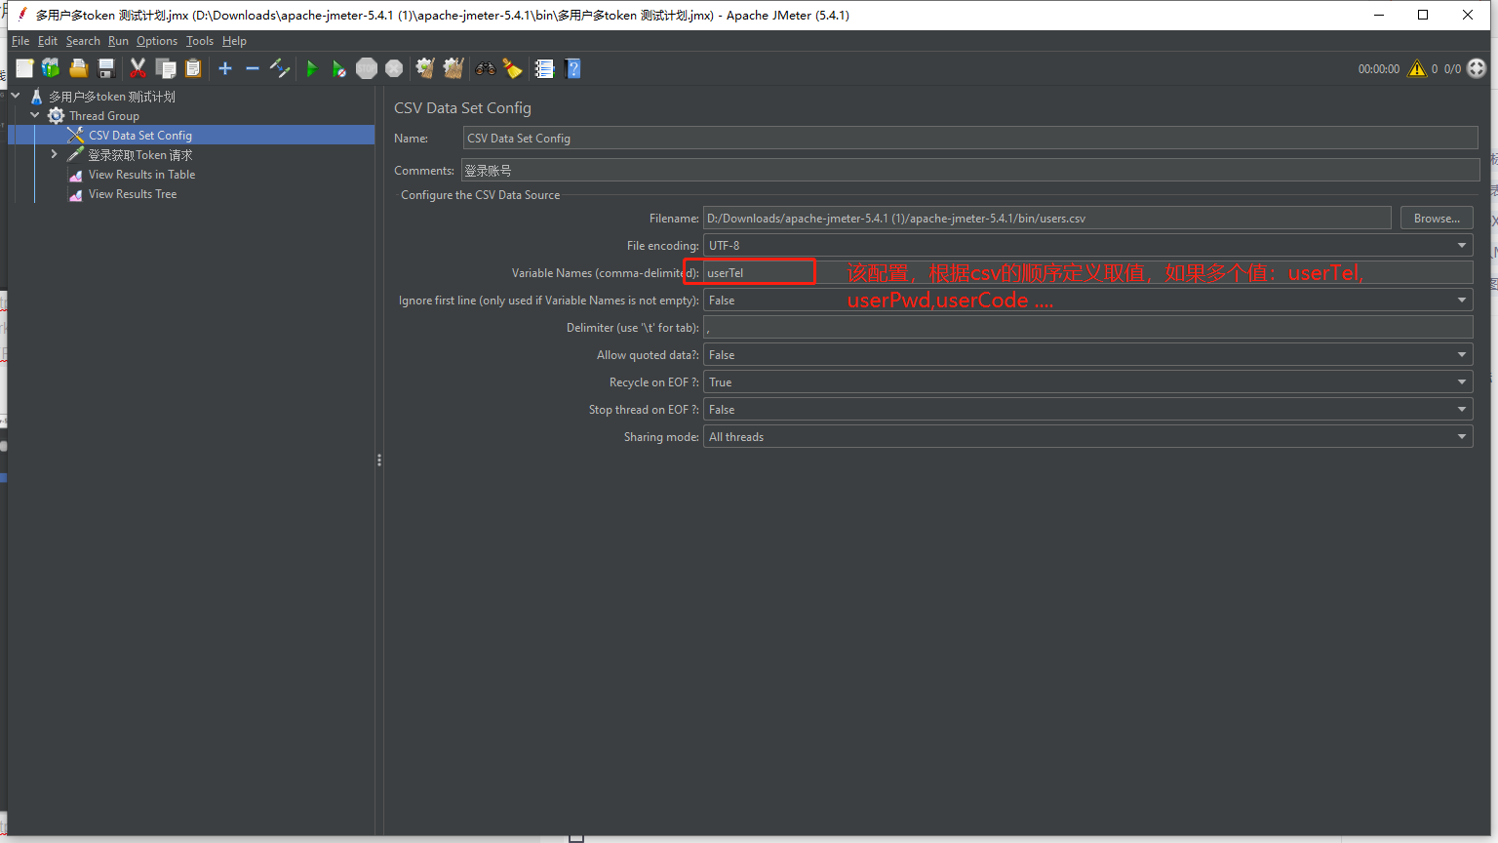Viewport: 1498px width, 843px height.
Task: Click the CSV Data Set Config panel heading
Action: tap(462, 108)
